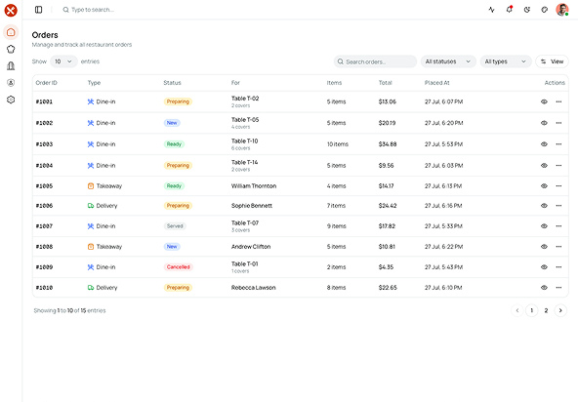
Task: Open the notifications bell
Action: coord(509,10)
